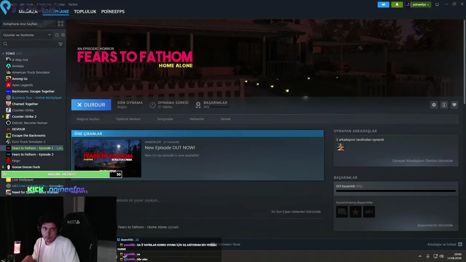Click the megaphone locked achievement icon
Screen dimensions: 466x262
[369, 212]
